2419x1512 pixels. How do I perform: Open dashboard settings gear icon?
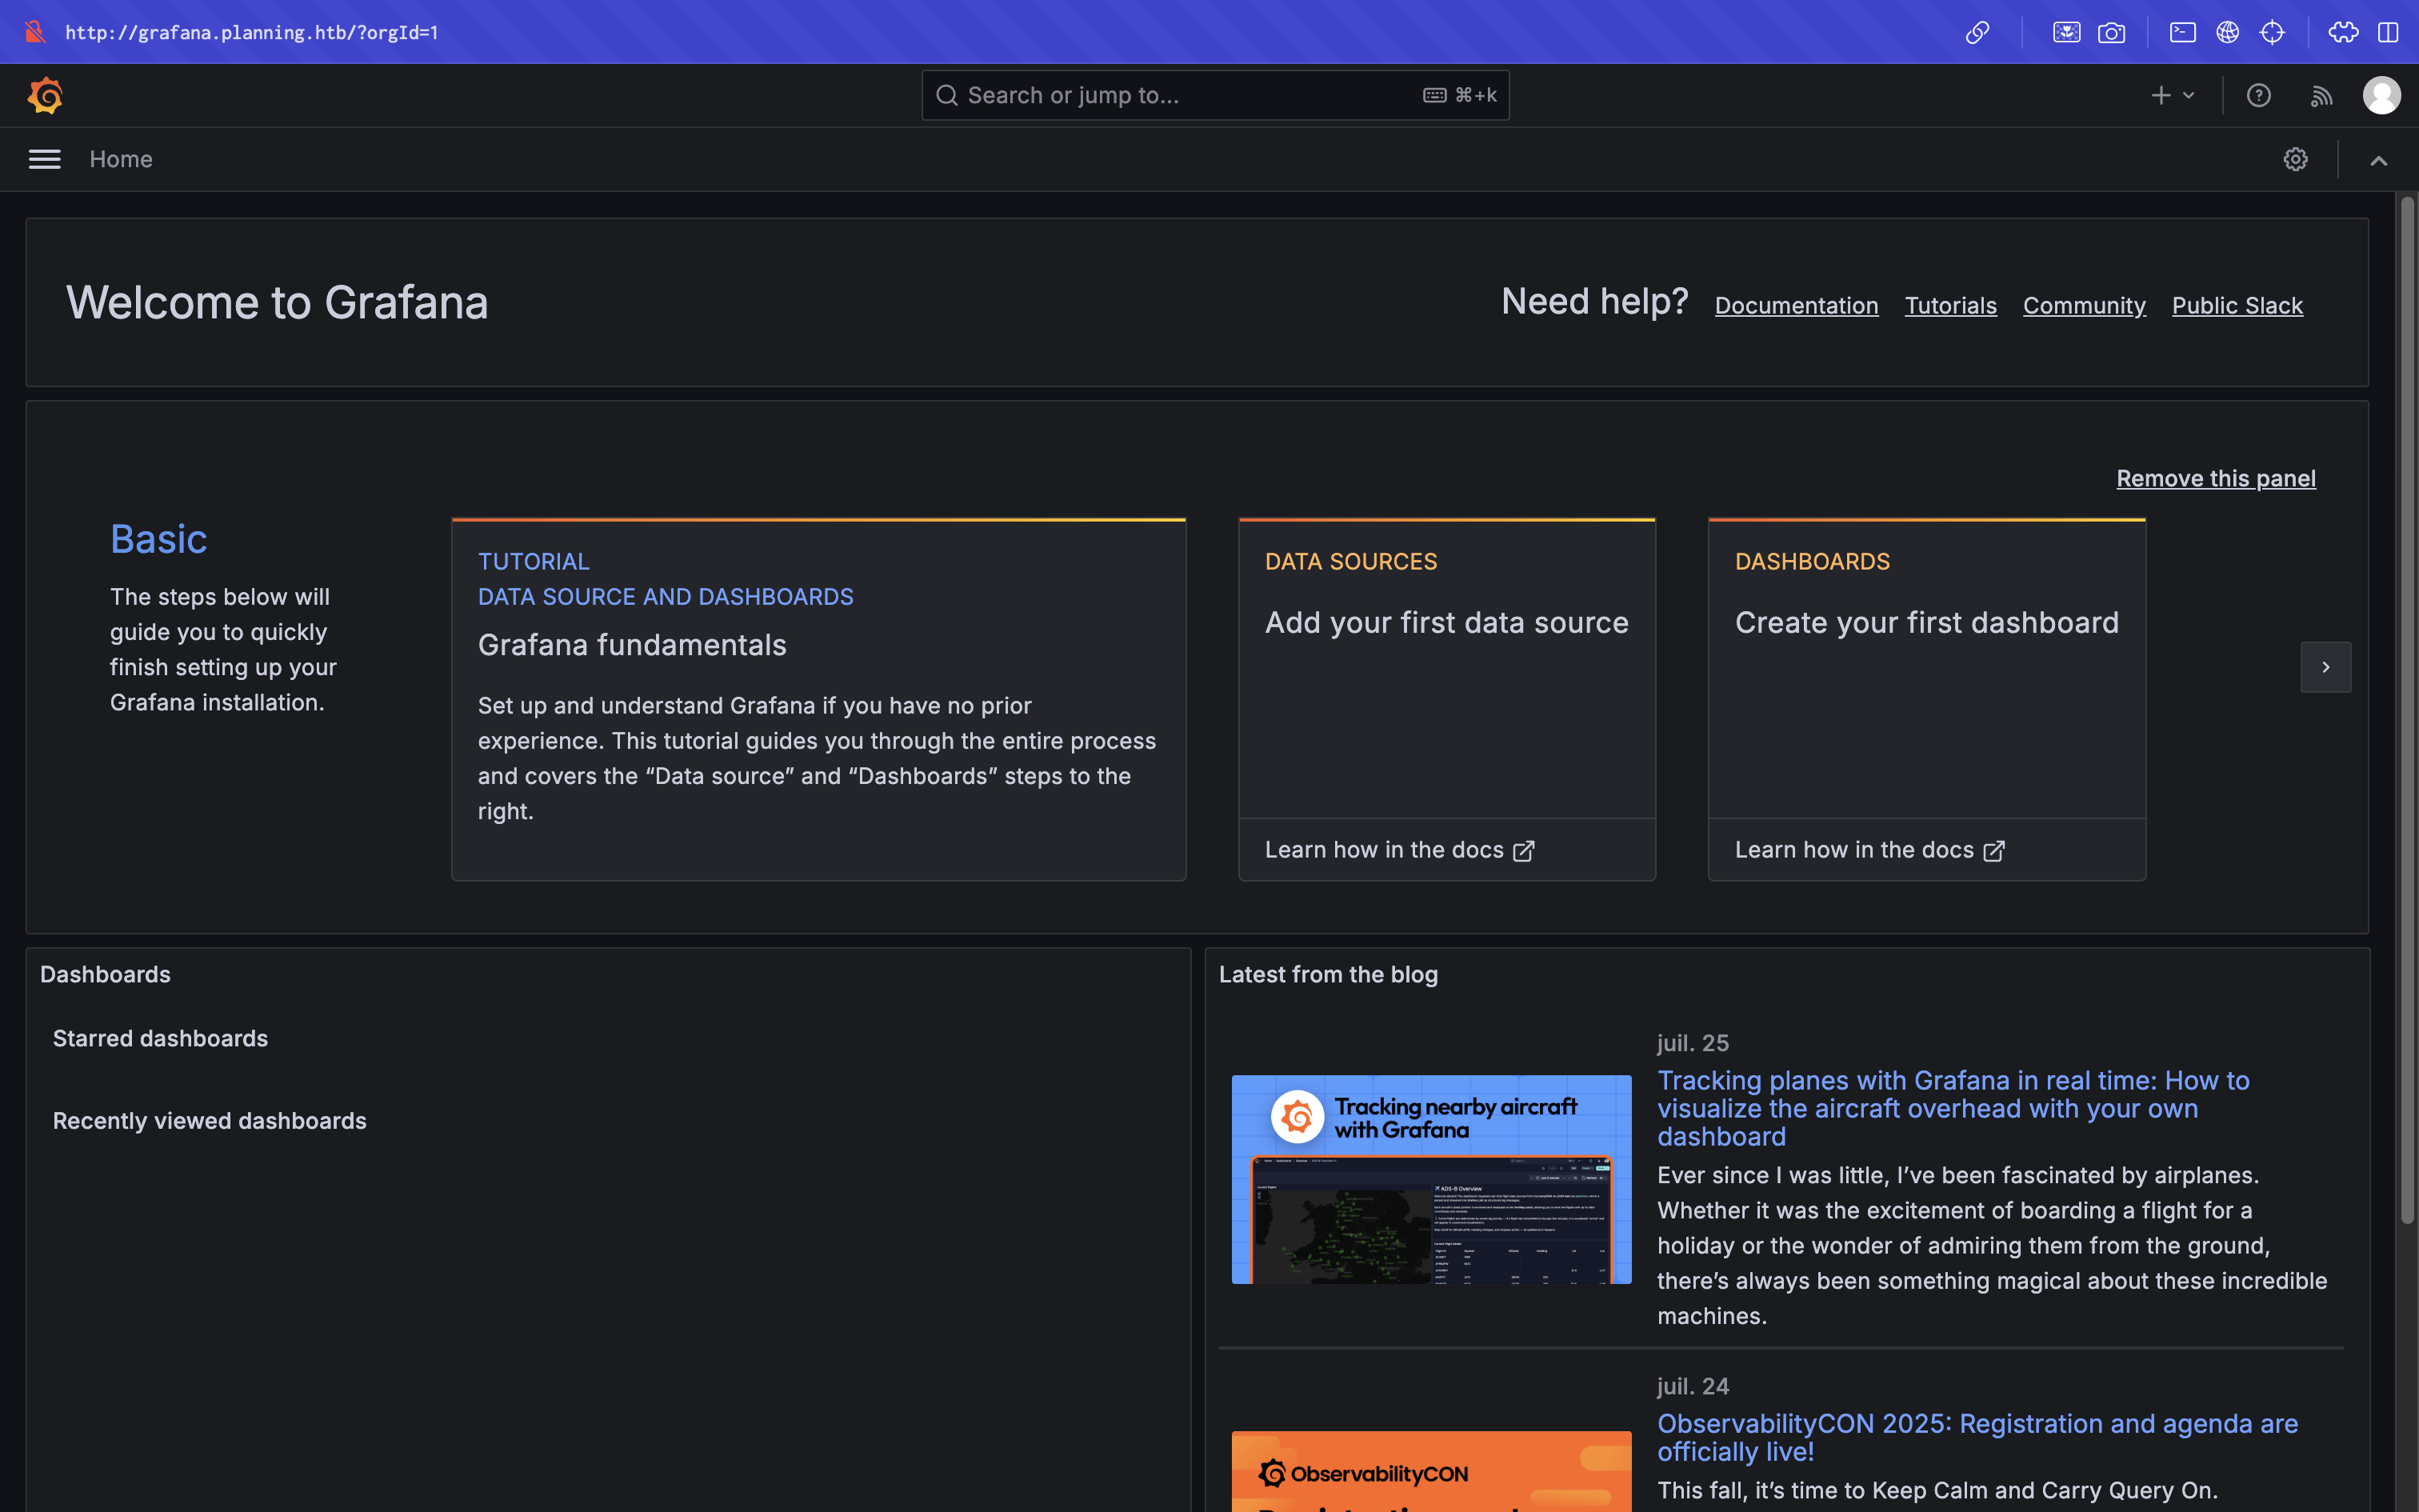[2295, 159]
